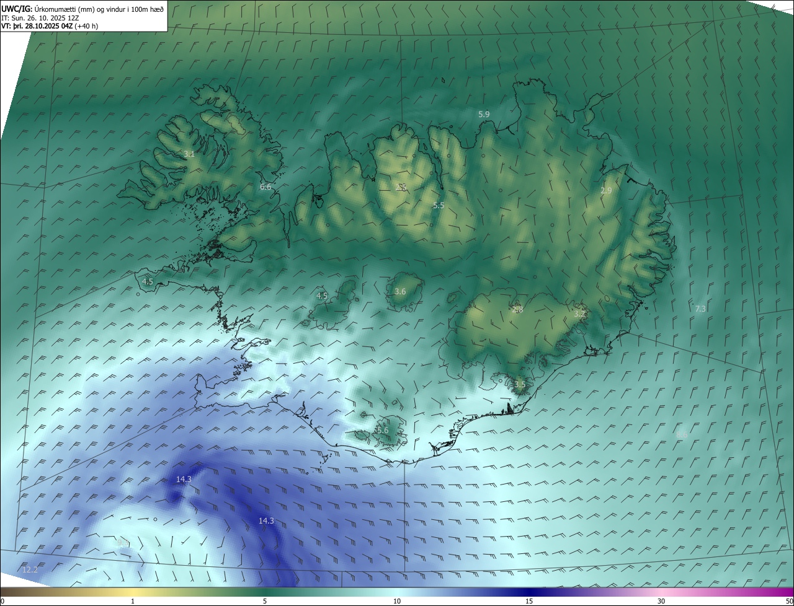
Task: Select the 3.1 value label in Westfjords
Action: pyautogui.click(x=189, y=154)
